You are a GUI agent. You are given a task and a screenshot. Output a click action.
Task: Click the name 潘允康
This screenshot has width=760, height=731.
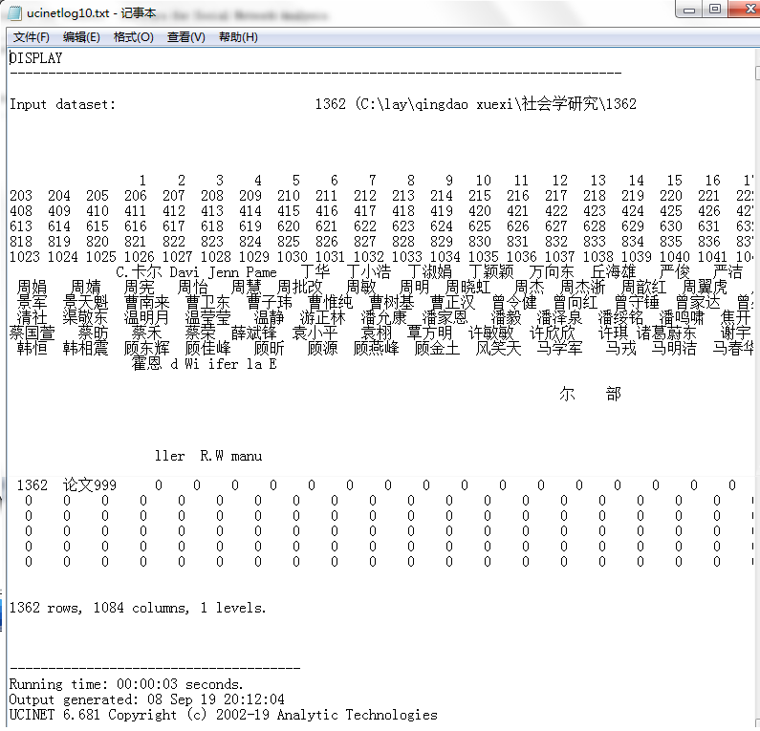[x=384, y=317]
